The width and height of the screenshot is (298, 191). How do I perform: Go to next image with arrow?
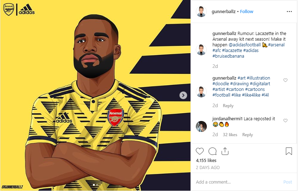tap(183, 95)
